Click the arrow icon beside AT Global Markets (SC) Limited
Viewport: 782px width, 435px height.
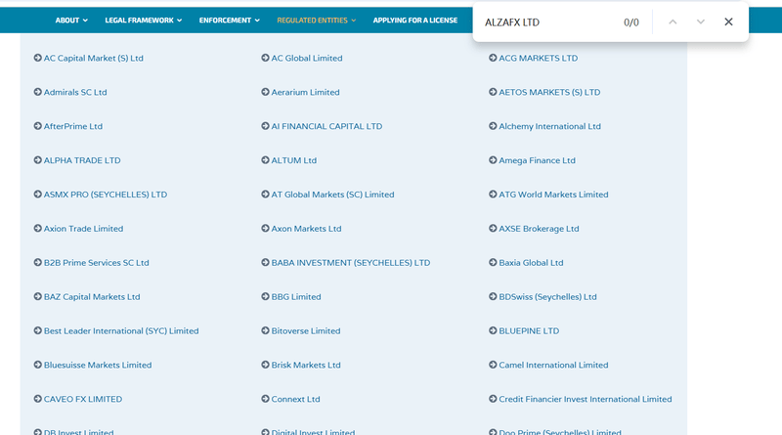click(x=265, y=195)
